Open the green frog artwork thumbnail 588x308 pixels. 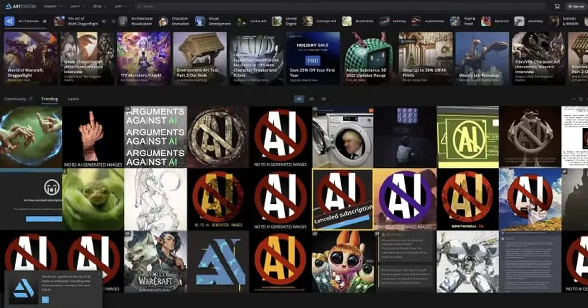93,199
